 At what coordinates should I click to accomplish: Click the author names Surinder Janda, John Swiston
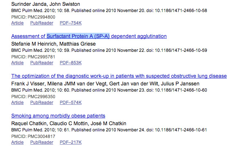[x=46, y=4]
